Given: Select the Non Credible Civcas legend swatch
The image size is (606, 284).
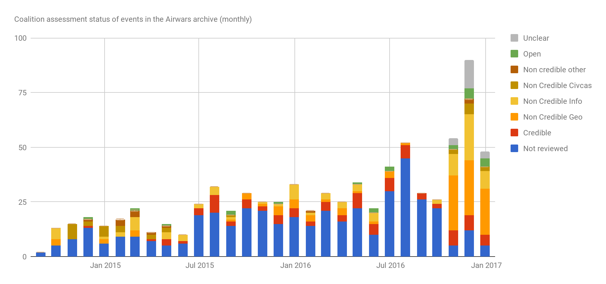Looking at the screenshot, I should (x=514, y=86).
